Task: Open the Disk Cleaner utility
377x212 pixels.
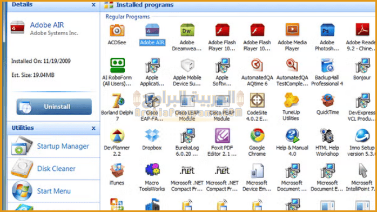Action: (x=53, y=168)
